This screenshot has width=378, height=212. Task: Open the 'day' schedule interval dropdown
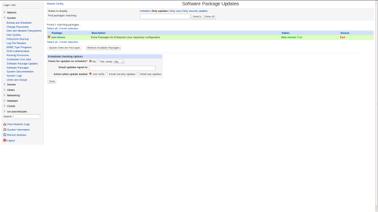click(x=119, y=62)
